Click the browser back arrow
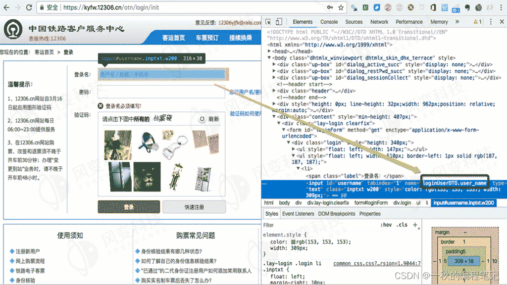Screen dimensions: 507x285 [6, 7]
